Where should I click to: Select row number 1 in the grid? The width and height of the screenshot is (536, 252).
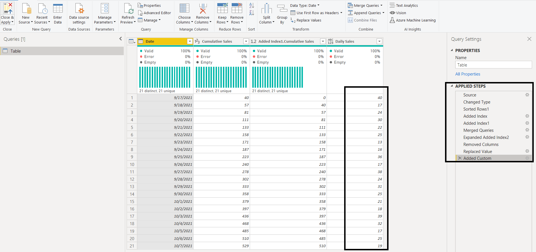132,98
